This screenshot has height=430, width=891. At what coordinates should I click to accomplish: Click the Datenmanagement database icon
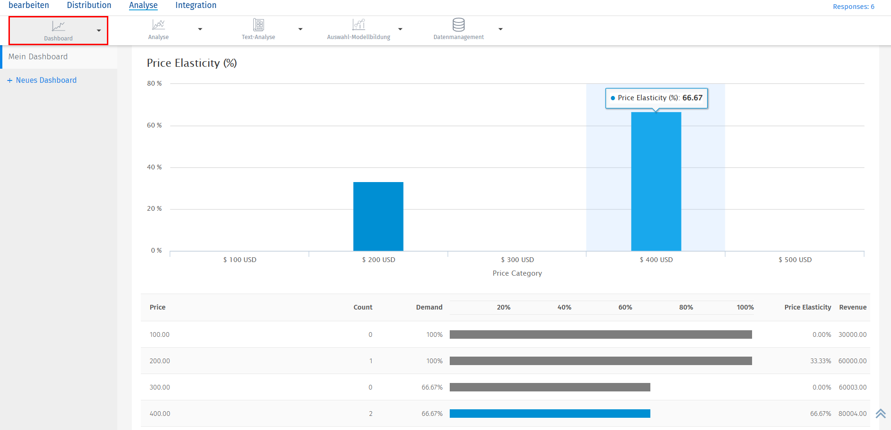tap(458, 24)
